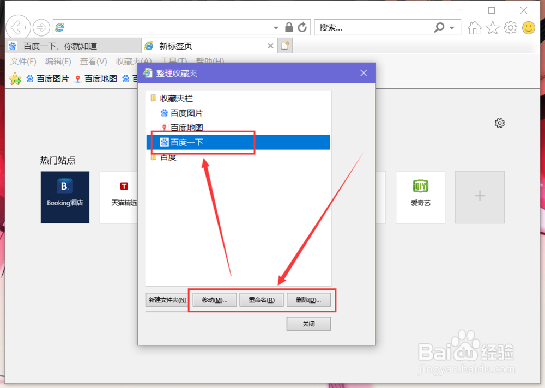Open browser tools gear icon in toolbar

click(510, 28)
